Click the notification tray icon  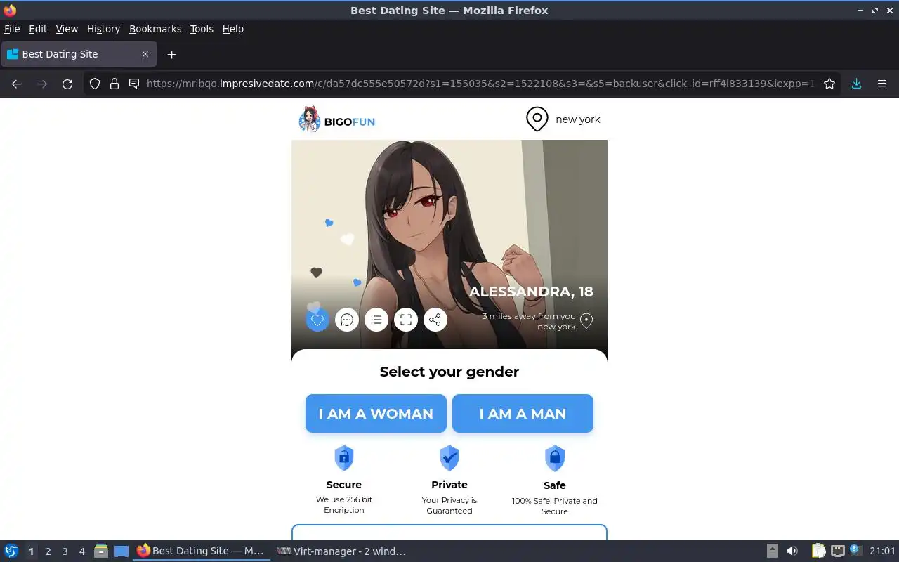[855, 551]
